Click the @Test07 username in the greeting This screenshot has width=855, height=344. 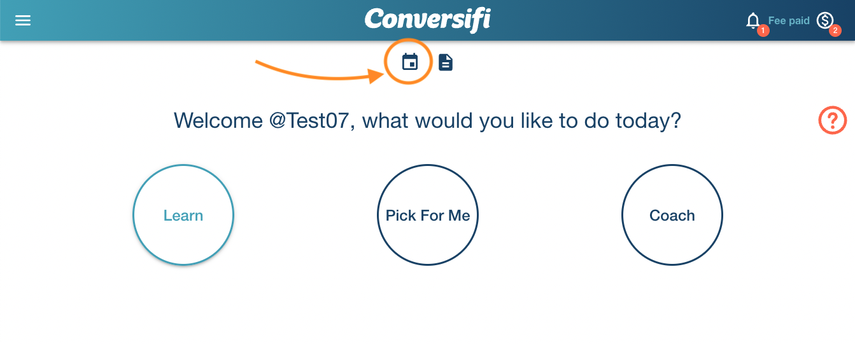tap(309, 120)
